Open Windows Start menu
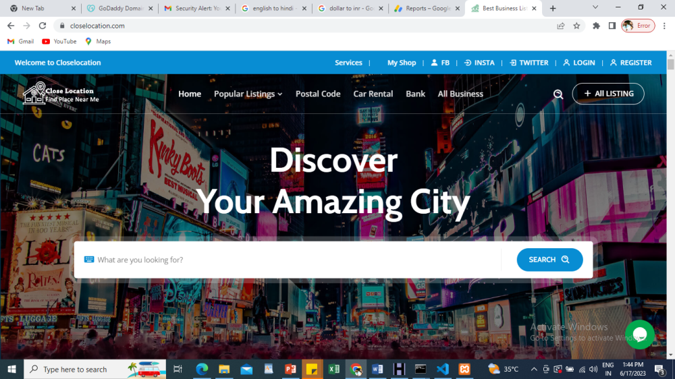Screen dimensions: 675x379 point(11,369)
